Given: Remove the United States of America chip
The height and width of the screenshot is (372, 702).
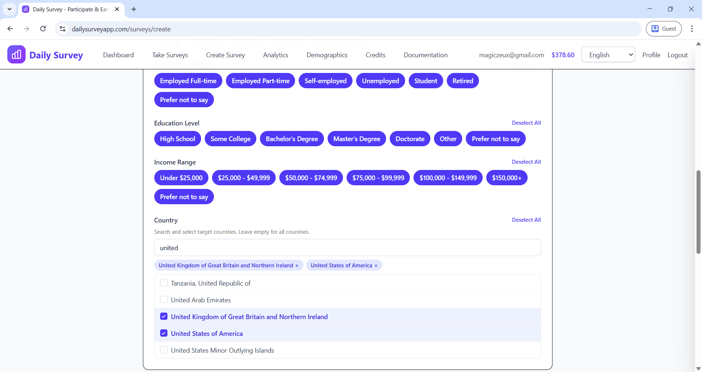Looking at the screenshot, I should click(x=376, y=266).
